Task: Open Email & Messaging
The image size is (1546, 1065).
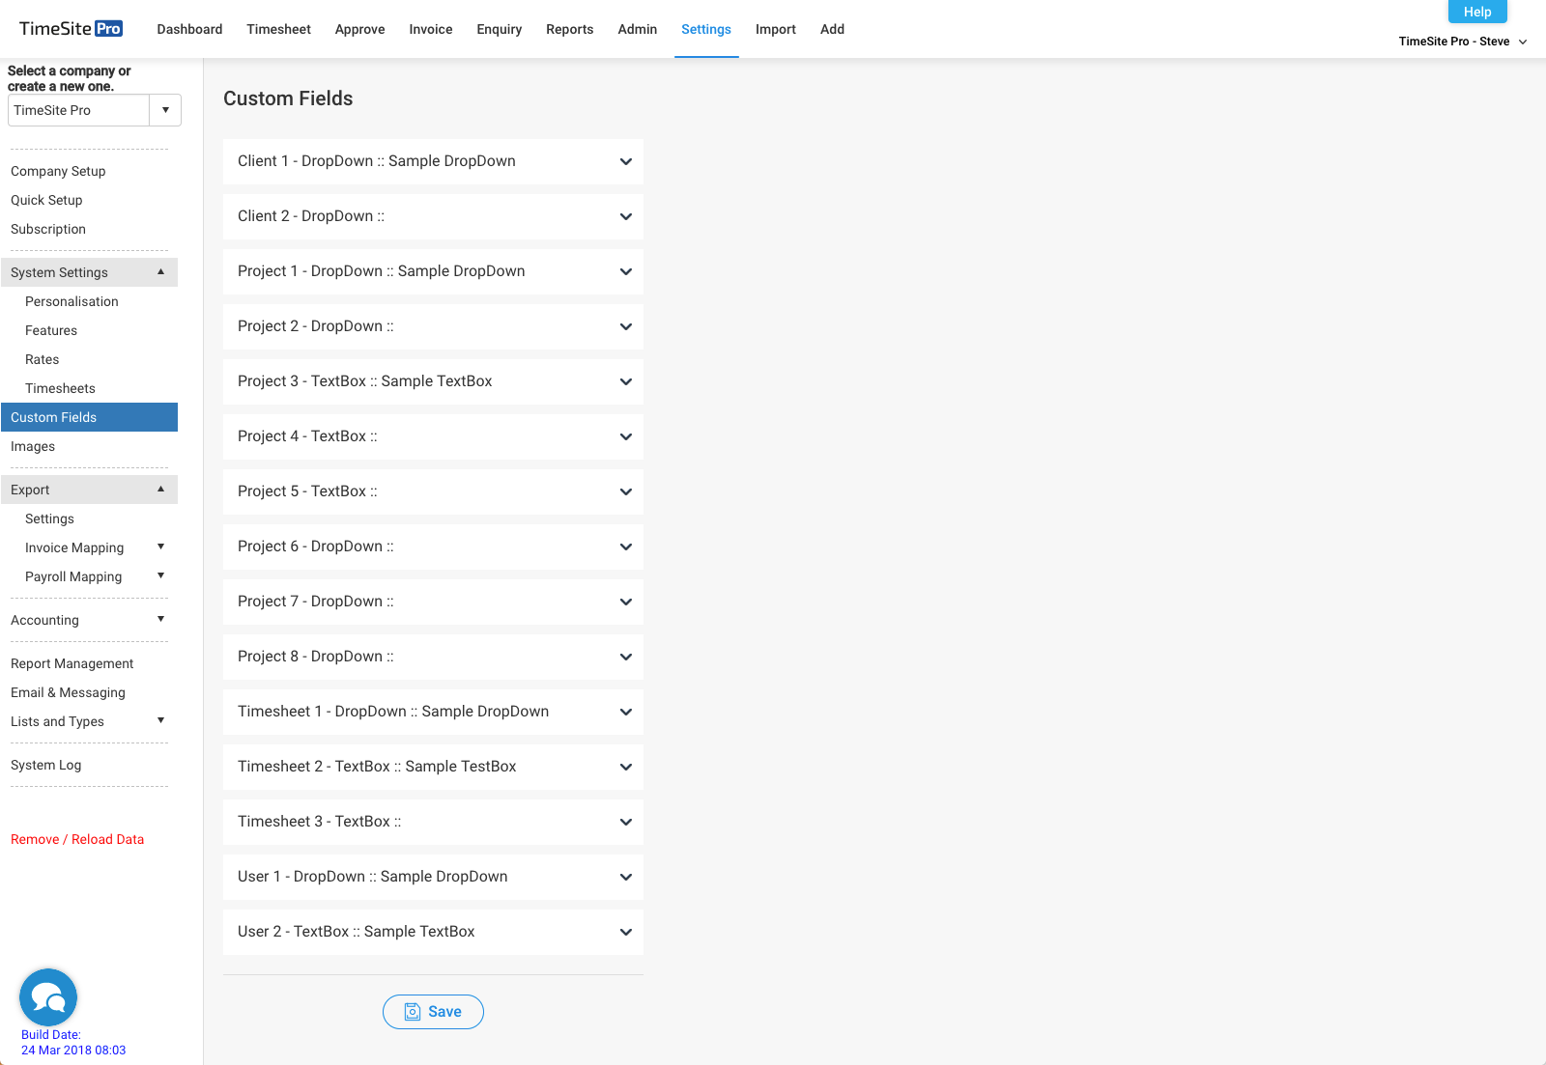Action: coord(68,692)
